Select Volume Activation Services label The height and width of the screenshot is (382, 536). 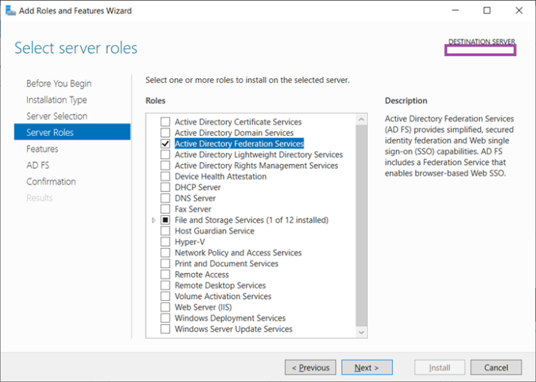click(x=223, y=296)
